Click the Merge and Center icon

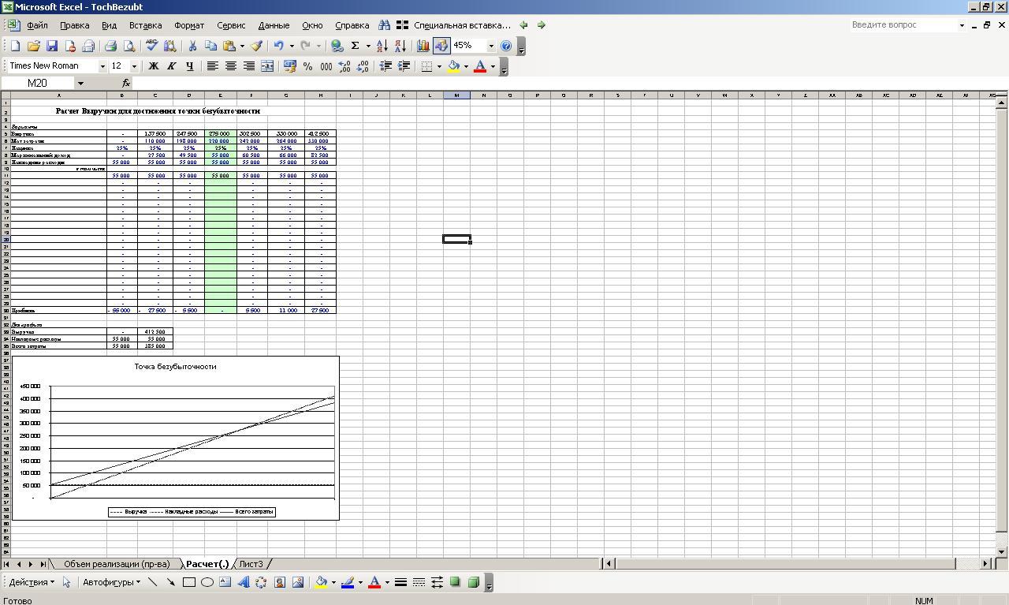(x=267, y=66)
